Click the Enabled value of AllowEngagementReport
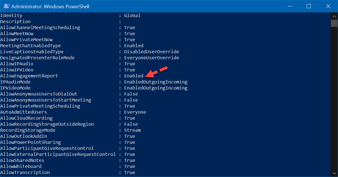Image resolution: width=338 pixels, height=177 pixels. pyautogui.click(x=134, y=76)
